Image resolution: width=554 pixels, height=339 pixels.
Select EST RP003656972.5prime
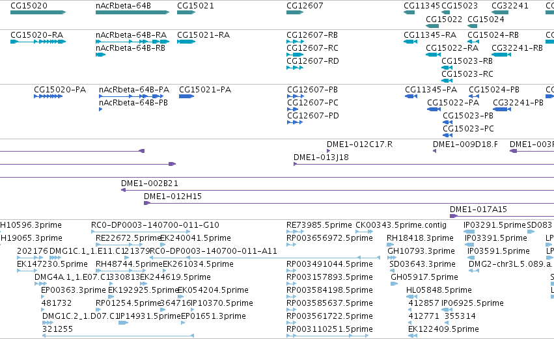pos(329,238)
